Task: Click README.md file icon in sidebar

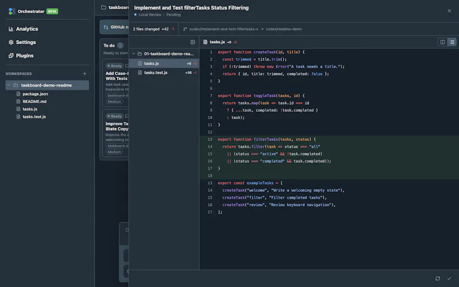Action: (x=18, y=101)
